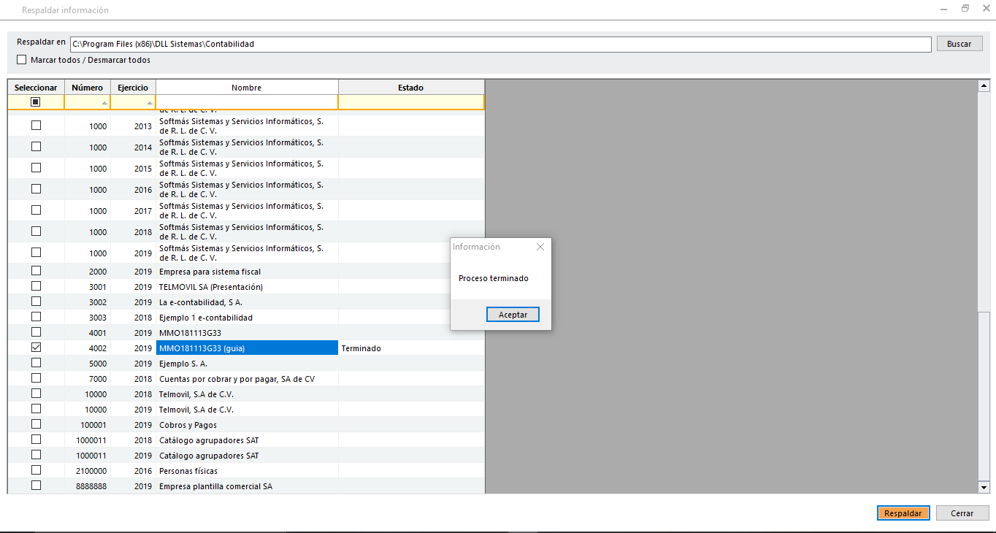Open the Ejercicio column filter arrow
The image size is (996, 533).
150,103
